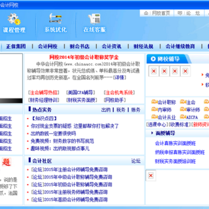
Task: Select 正保集团 in navigation bar
Action: click(x=16, y=46)
